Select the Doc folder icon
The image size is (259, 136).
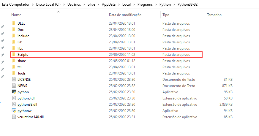click(x=14, y=29)
